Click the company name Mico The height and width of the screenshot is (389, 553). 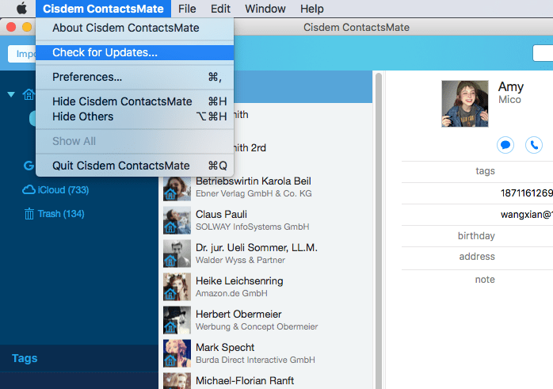[509, 100]
